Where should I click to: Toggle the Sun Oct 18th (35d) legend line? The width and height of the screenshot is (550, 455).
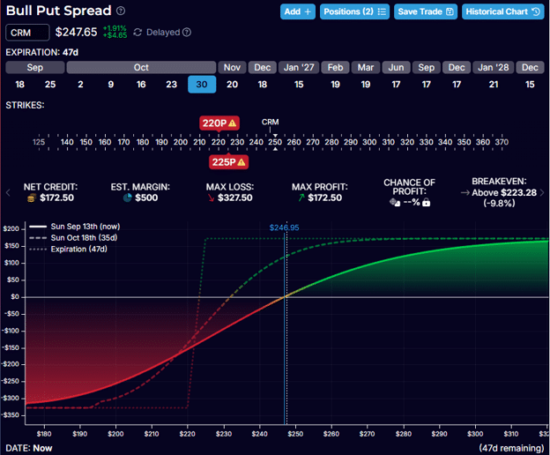pos(73,238)
